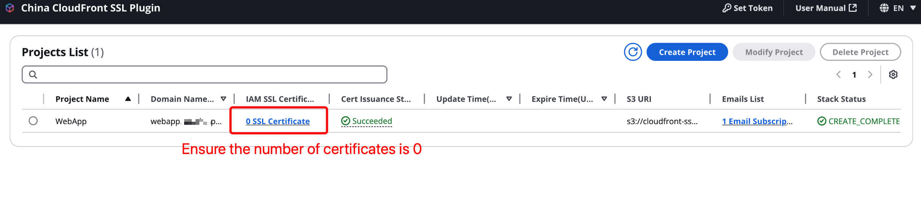Sort by Project Name ascending arrow
This screenshot has width=921, height=202.
click(128, 99)
